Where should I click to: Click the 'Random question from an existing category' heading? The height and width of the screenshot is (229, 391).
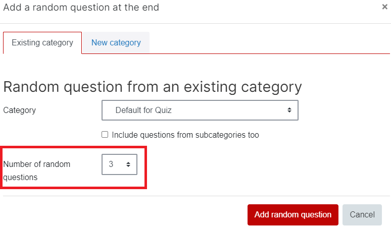pyautogui.click(x=153, y=87)
